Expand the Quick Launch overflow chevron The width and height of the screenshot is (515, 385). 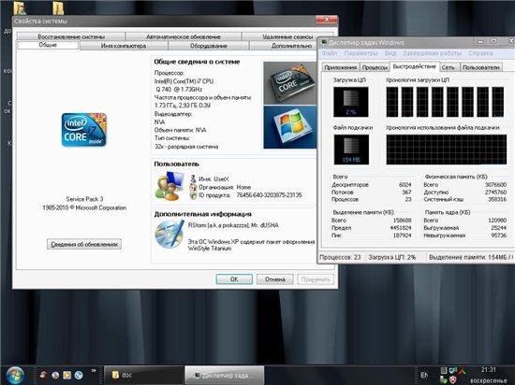point(94,370)
